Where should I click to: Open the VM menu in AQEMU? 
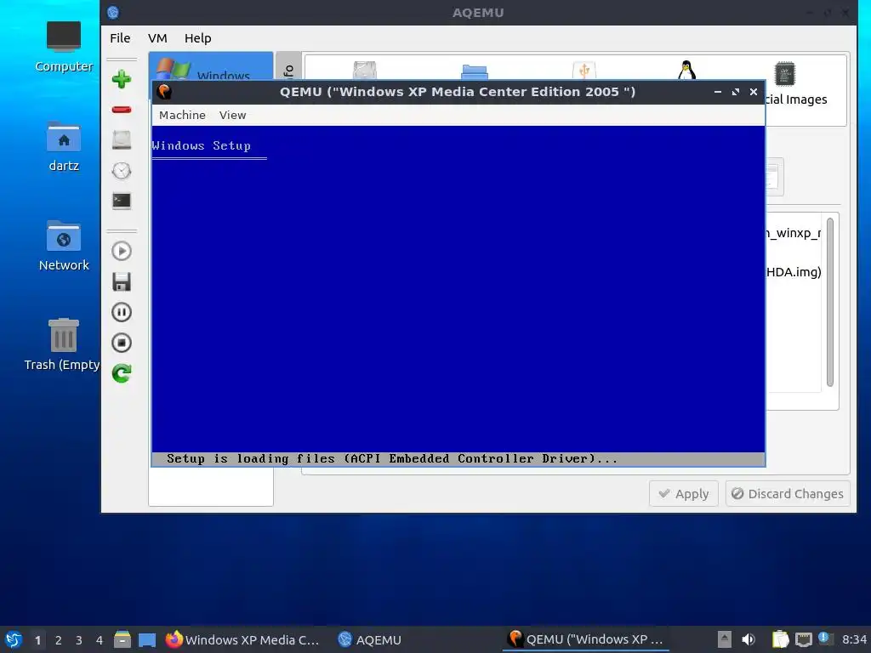pyautogui.click(x=157, y=38)
